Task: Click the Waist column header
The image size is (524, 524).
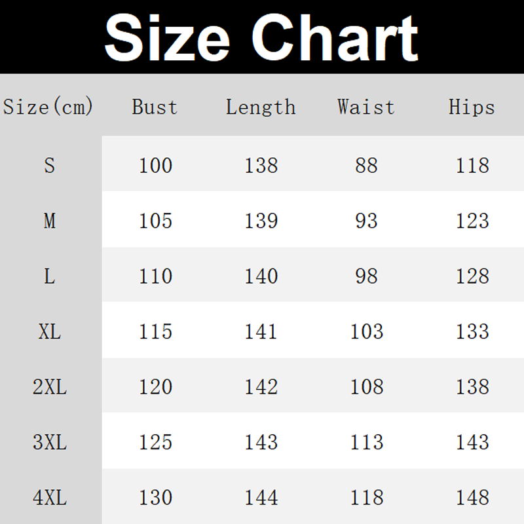Action: tap(366, 107)
